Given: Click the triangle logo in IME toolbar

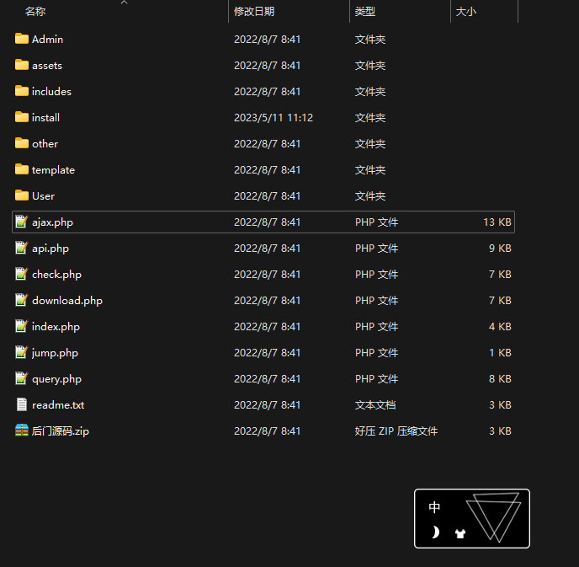Looking at the screenshot, I should click(x=494, y=517).
